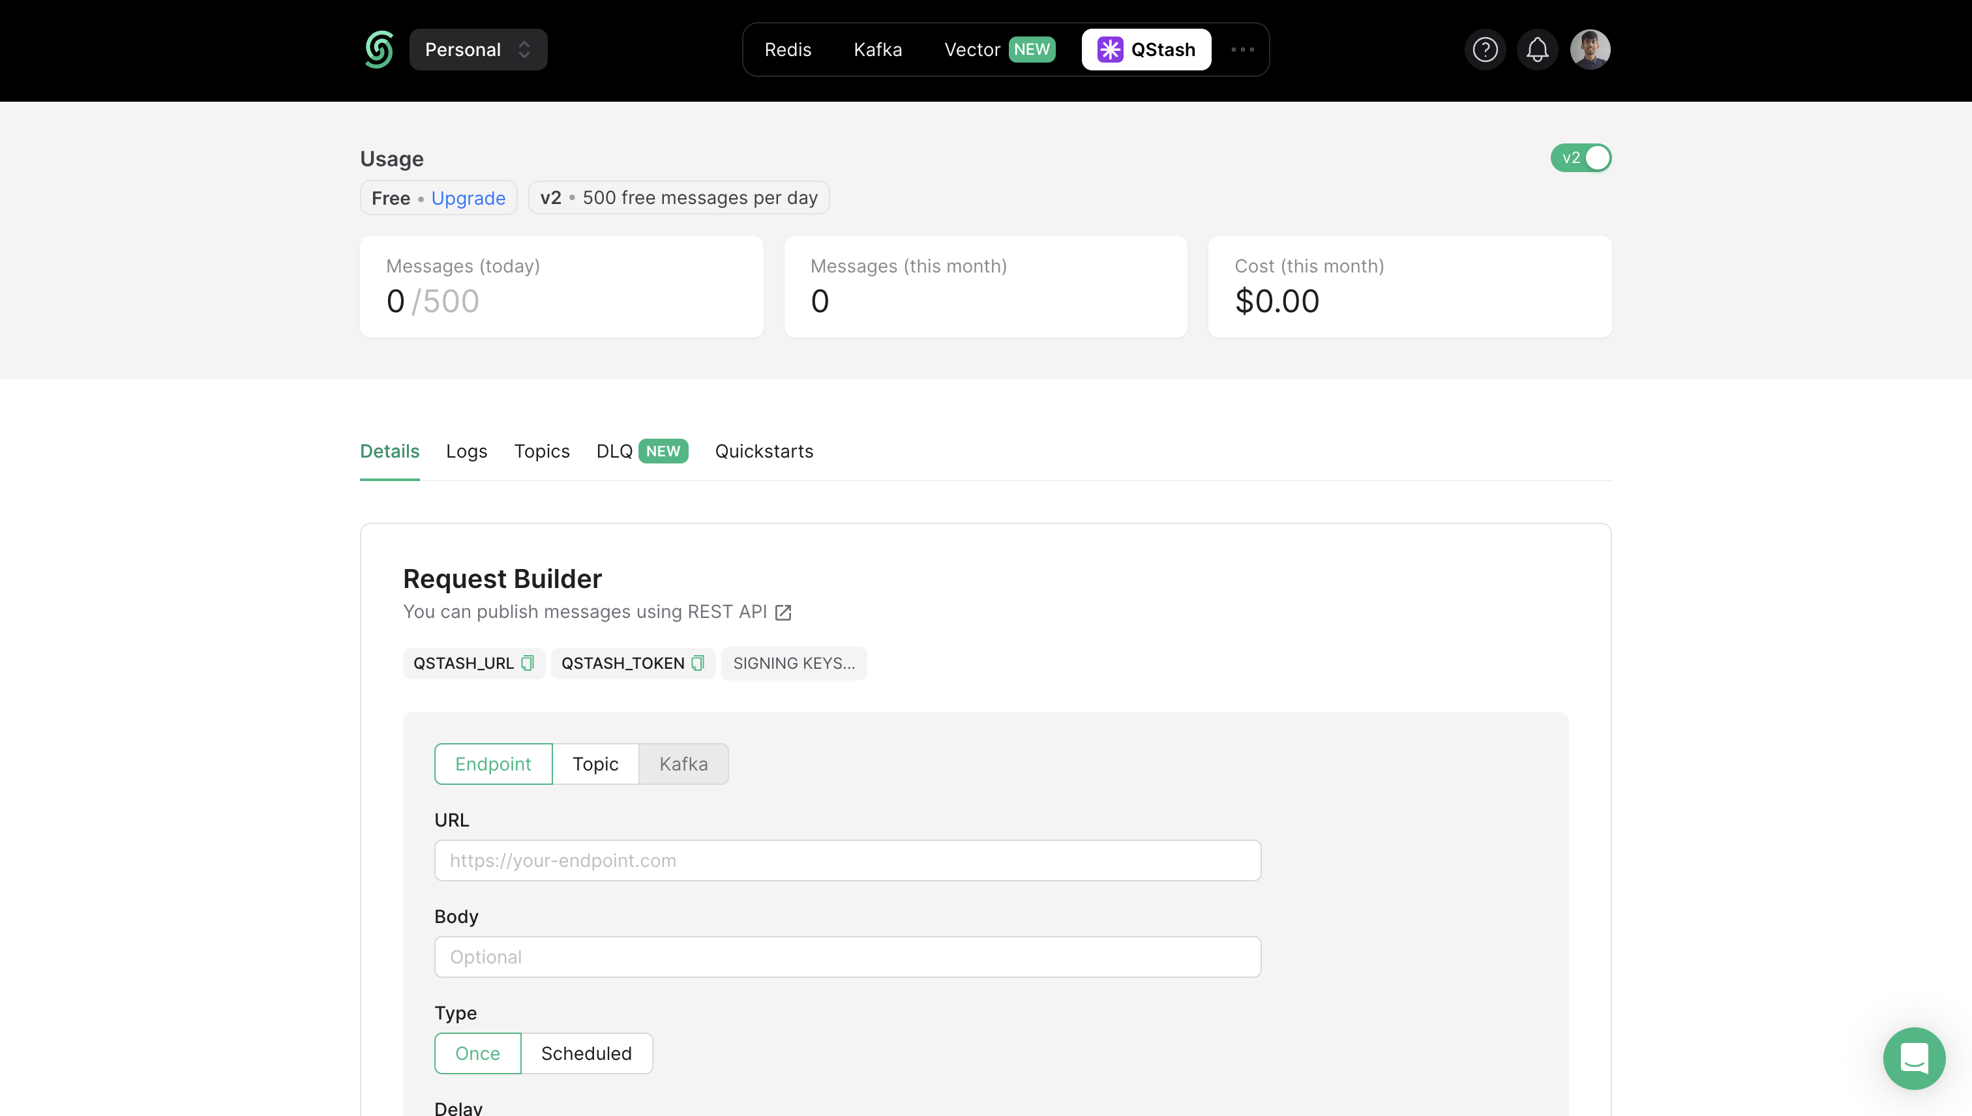1972x1116 pixels.
Task: Click the QStash asterisk icon
Action: tap(1109, 49)
